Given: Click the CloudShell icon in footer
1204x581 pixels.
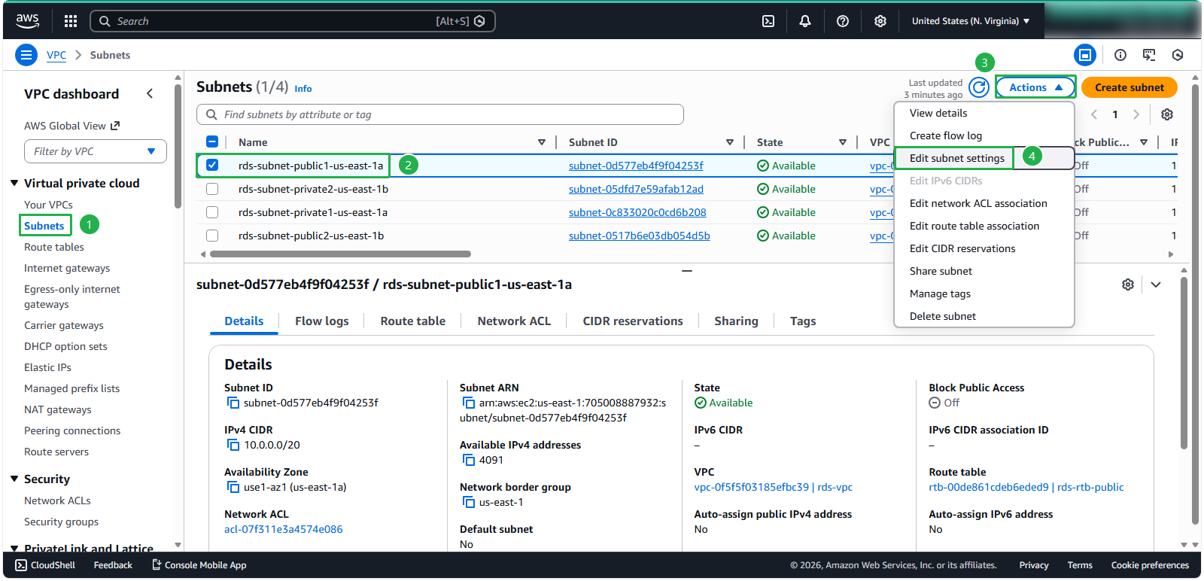Looking at the screenshot, I should tap(21, 565).
